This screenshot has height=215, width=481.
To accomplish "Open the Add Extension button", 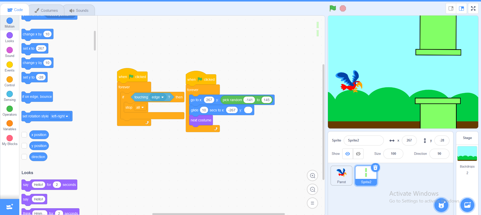I will tap(10, 207).
